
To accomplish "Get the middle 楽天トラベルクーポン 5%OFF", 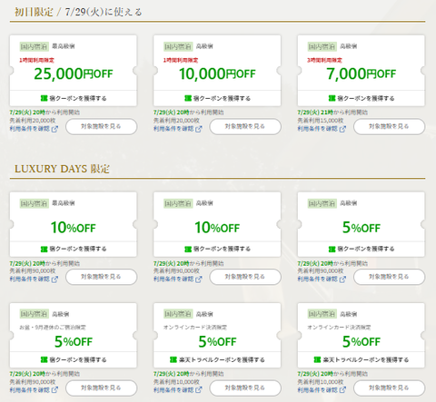I will point(217,359).
